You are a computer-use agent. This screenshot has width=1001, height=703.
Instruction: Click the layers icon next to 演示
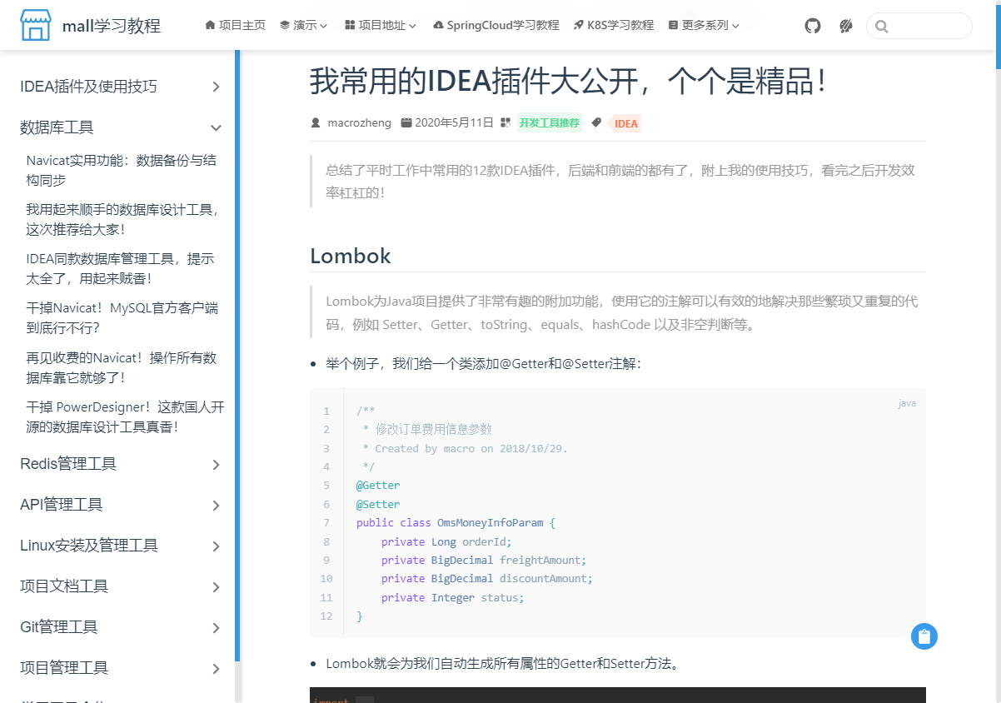coord(285,26)
